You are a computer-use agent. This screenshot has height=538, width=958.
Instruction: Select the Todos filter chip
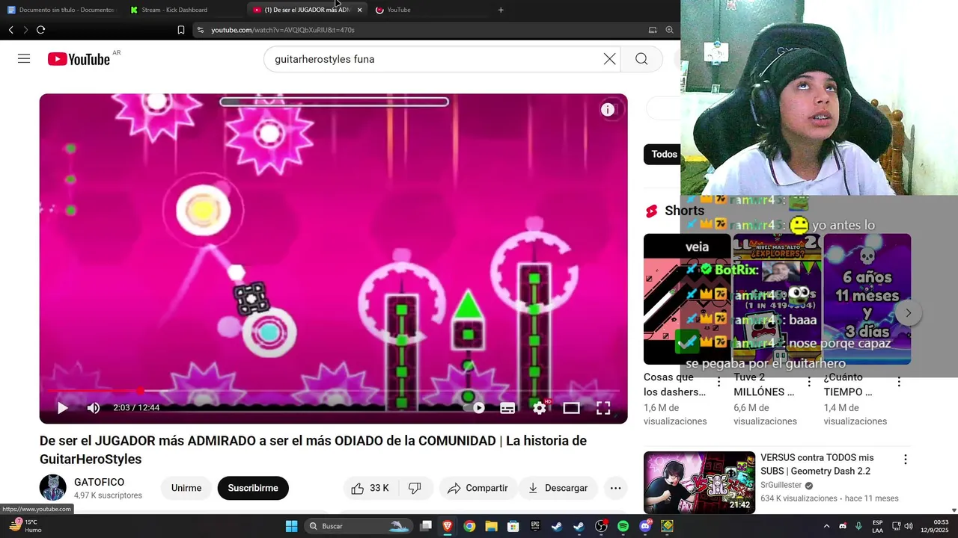point(662,154)
